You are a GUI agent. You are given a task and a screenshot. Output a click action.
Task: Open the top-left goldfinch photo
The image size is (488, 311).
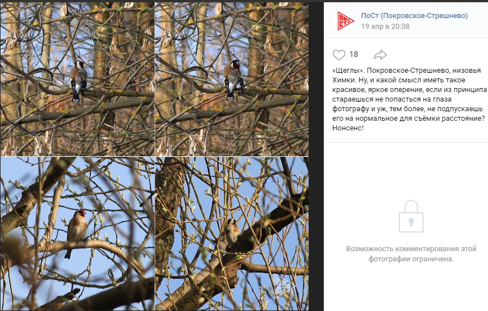coord(77,78)
